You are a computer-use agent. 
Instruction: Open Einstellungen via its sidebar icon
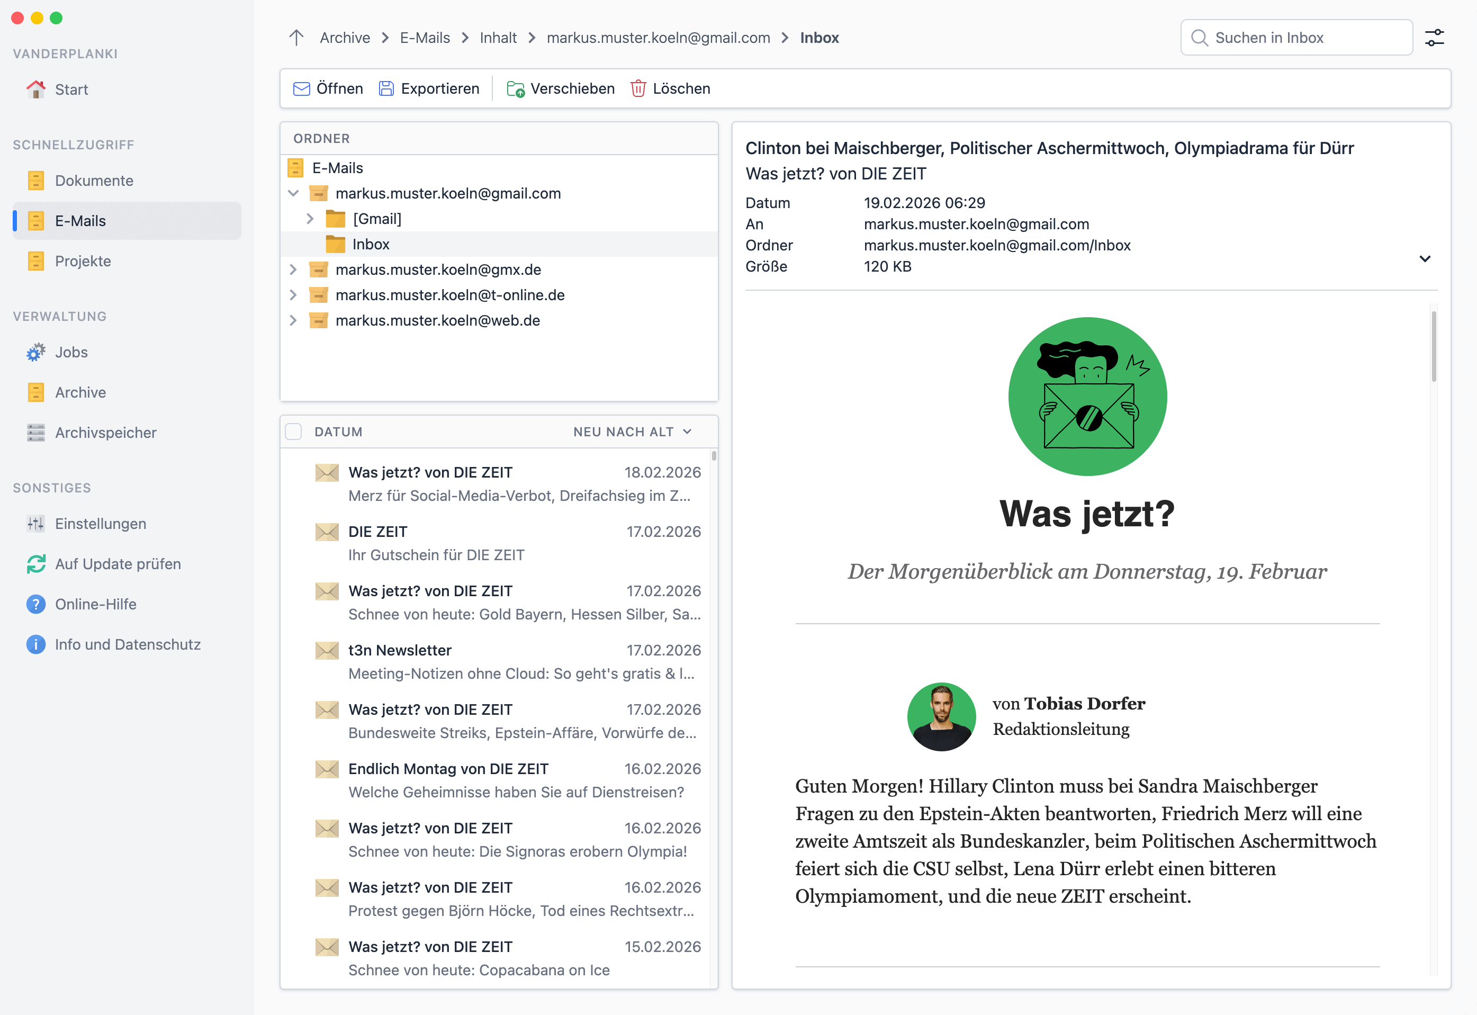(x=35, y=524)
